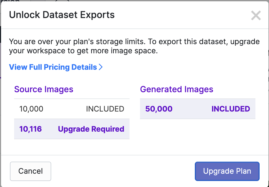Click empty footer space between Cancel and Upgrade Plan

tap(123, 171)
